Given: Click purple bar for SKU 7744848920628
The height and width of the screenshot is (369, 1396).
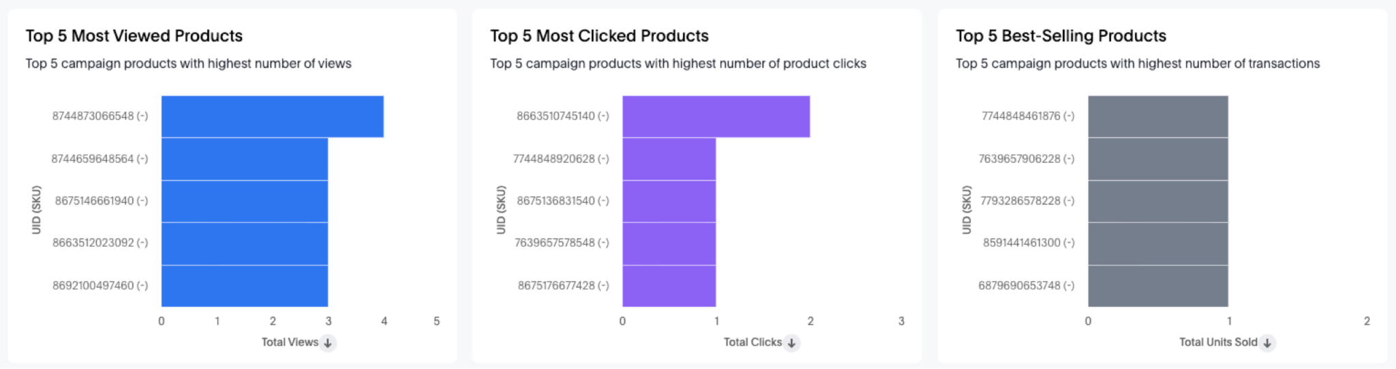Looking at the screenshot, I should coord(669,159).
